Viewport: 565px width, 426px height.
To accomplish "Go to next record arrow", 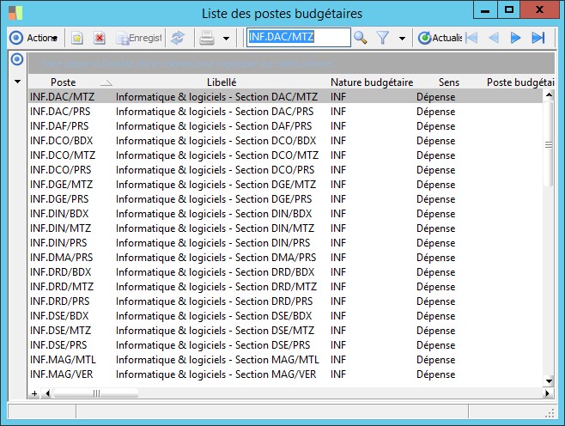I will pyautogui.click(x=515, y=38).
